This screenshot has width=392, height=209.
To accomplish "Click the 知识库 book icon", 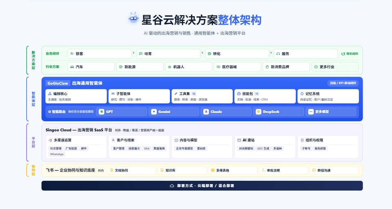I will point(162,170).
